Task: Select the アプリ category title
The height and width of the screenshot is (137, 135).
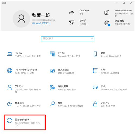Action: pos(103,70)
